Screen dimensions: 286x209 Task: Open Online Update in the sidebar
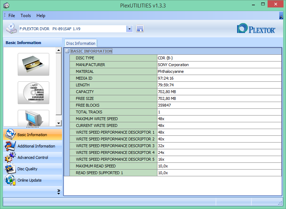tap(33, 180)
